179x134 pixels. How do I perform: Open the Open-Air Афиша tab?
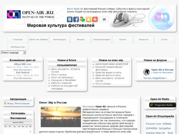click(x=38, y=39)
